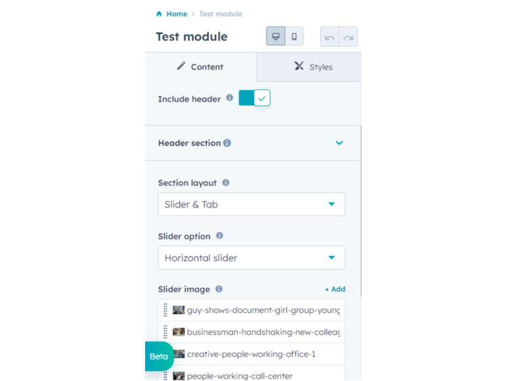508x381 pixels.
Task: Show info tooltip for Include header
Action: [x=230, y=98]
